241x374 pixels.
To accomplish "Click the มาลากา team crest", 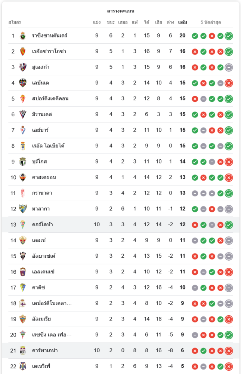I will [x=23, y=209].
